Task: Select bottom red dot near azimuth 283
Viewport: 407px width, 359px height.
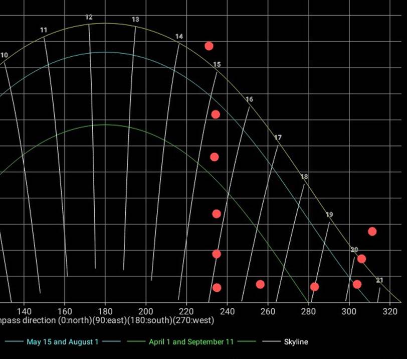Action: [x=314, y=287]
